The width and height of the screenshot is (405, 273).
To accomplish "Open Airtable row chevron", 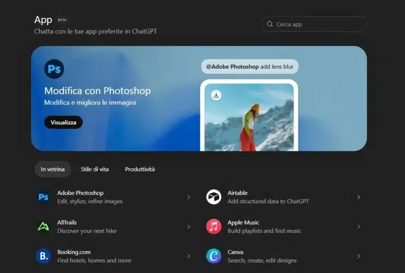I will [359, 197].
